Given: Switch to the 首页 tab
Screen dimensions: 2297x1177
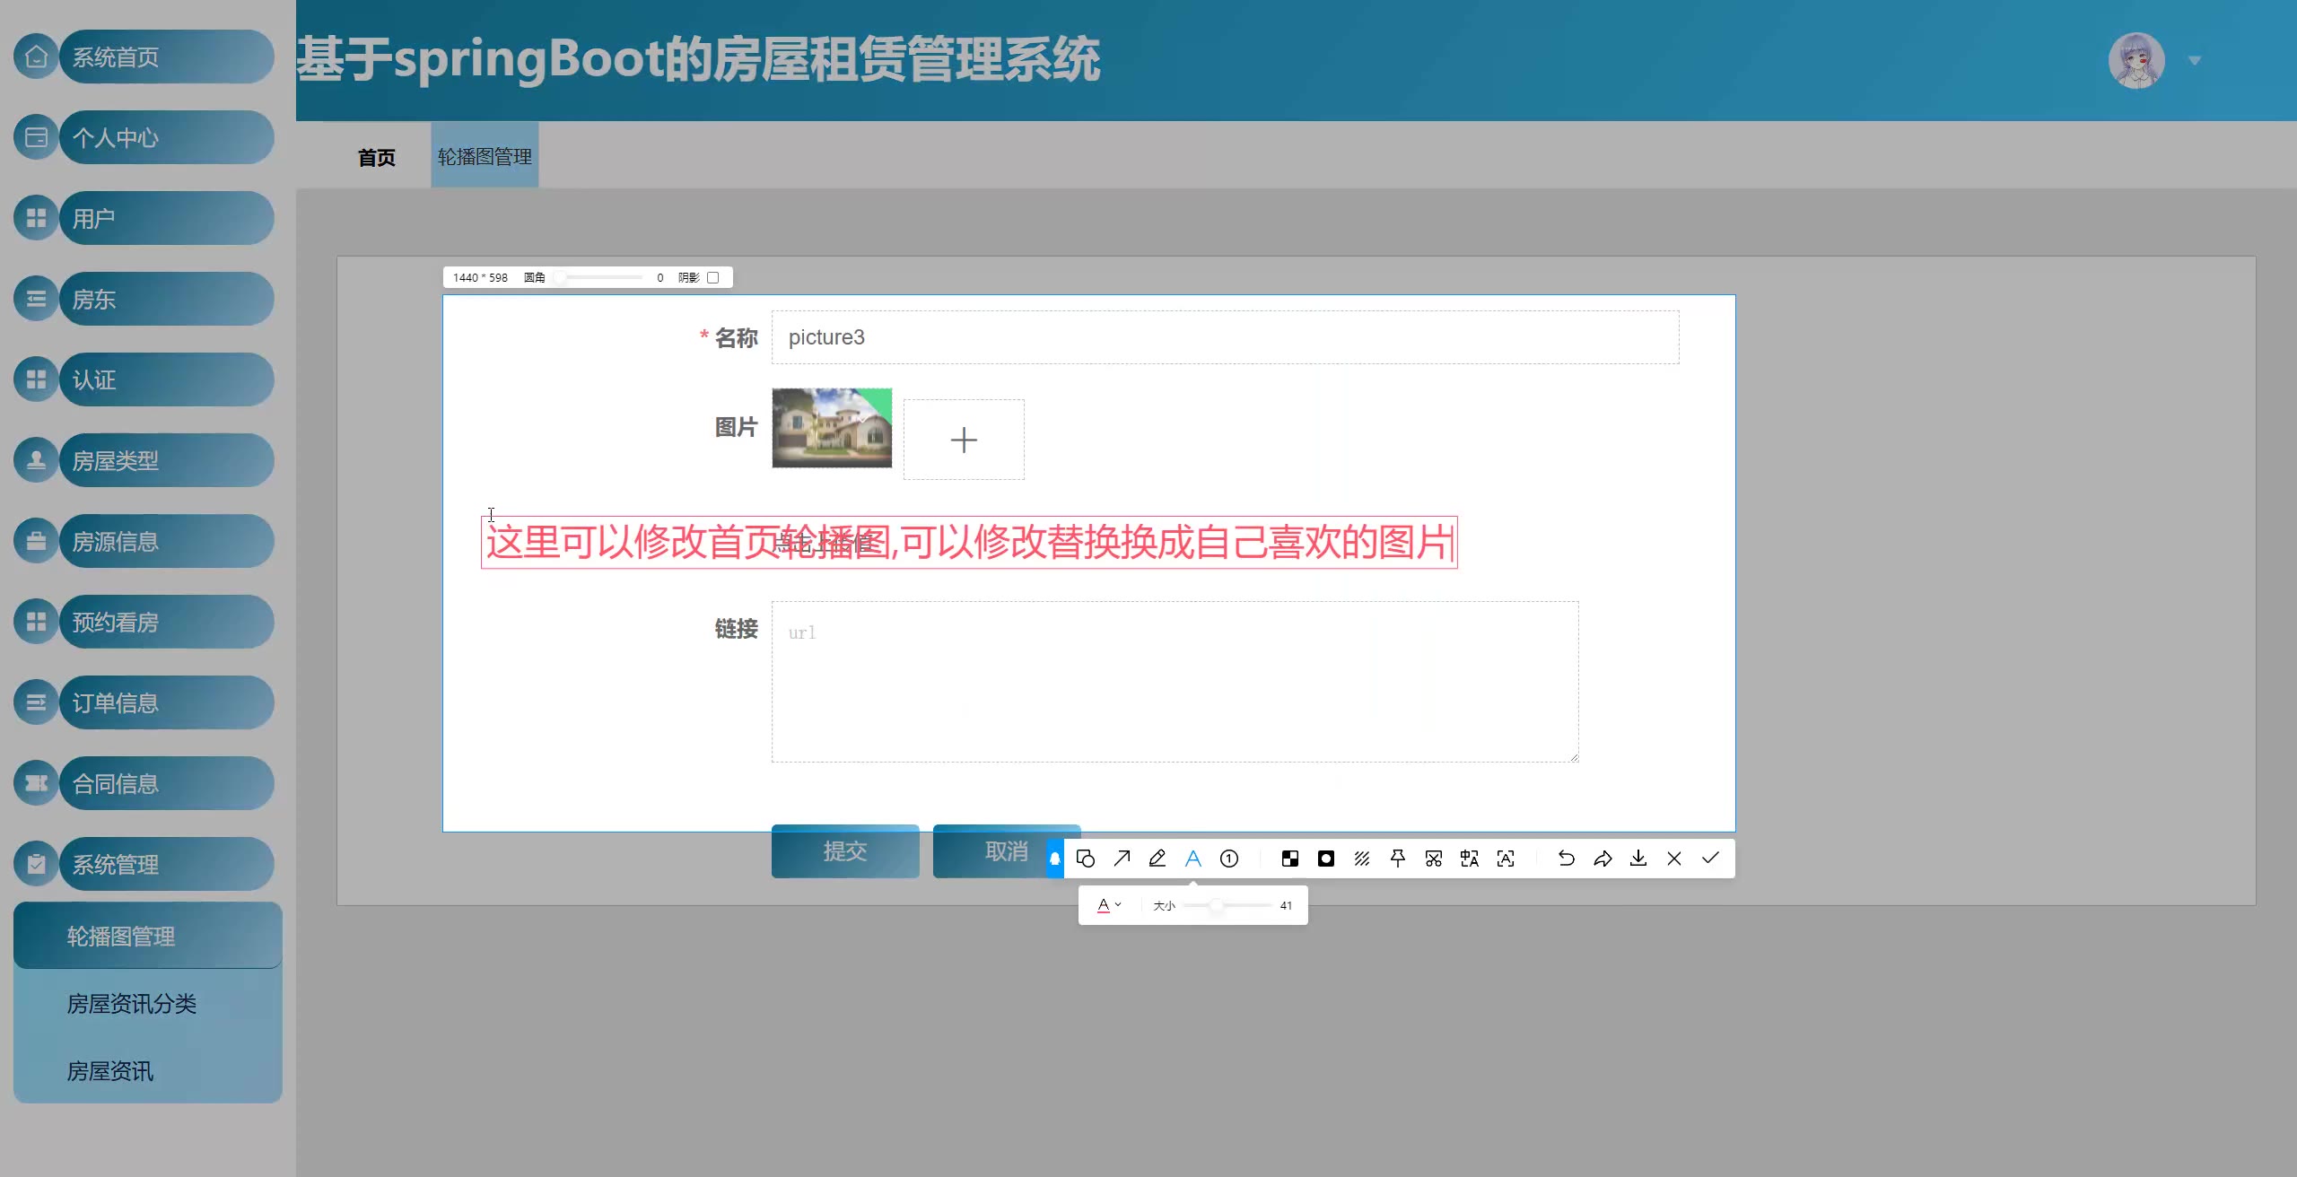Looking at the screenshot, I should click(376, 158).
